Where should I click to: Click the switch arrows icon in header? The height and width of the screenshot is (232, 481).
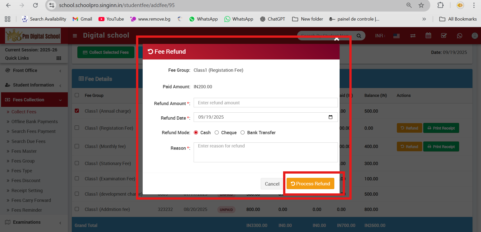coord(413,36)
